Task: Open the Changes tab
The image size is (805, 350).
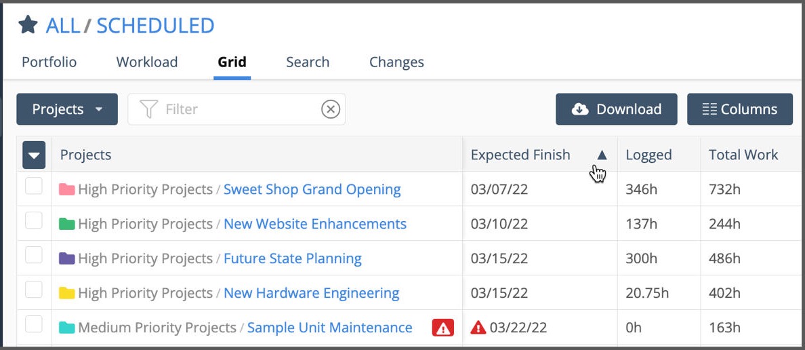Action: point(396,62)
